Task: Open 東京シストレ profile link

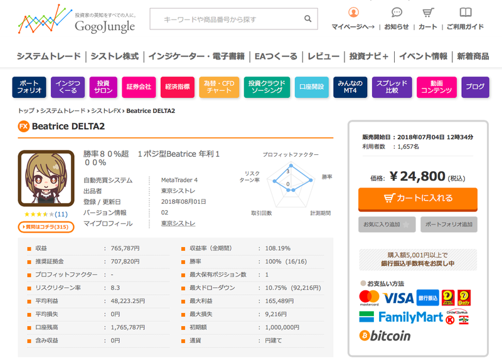Action: (x=178, y=223)
